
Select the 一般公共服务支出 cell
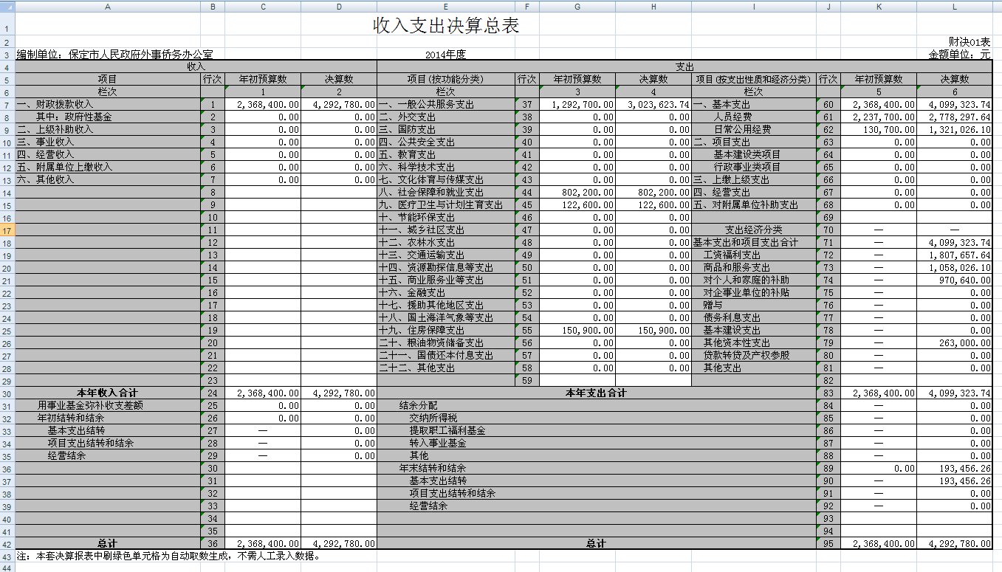click(x=445, y=105)
